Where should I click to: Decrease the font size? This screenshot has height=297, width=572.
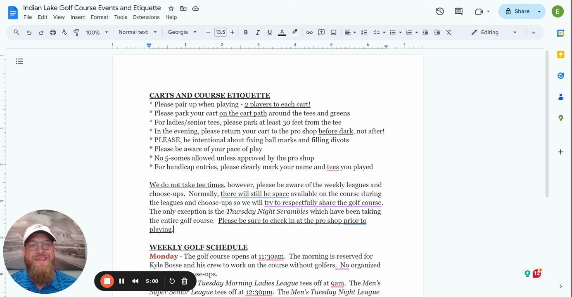pyautogui.click(x=208, y=32)
